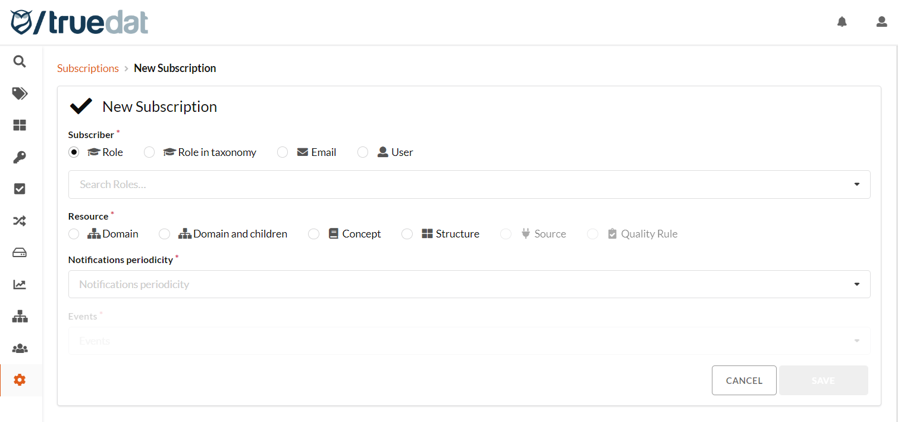Open the data lineage shuffle icon
This screenshot has height=422, width=898.
pos(19,220)
